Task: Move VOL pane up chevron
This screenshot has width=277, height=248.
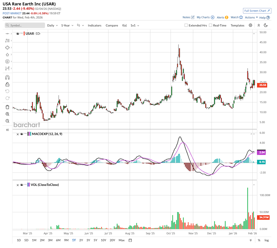Action: pos(254,185)
